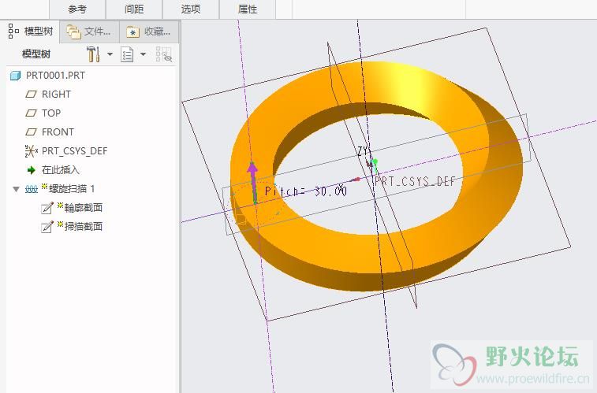Viewport: 597px width, 393px height.
Task: Click the FRONT plane icon
Action: [31, 132]
